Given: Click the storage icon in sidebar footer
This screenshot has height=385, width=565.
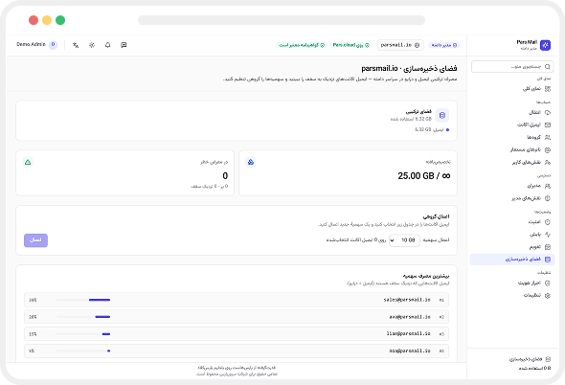Looking at the screenshot, I should (548, 359).
